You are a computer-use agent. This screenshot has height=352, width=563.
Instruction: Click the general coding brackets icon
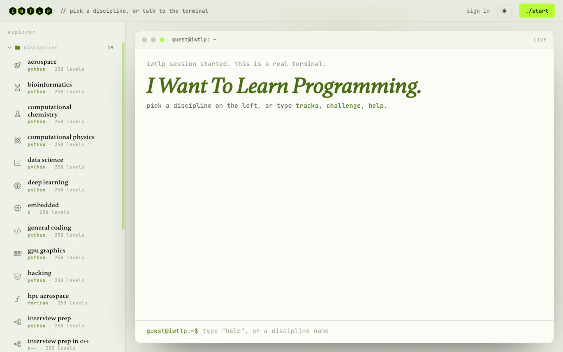pyautogui.click(x=18, y=231)
